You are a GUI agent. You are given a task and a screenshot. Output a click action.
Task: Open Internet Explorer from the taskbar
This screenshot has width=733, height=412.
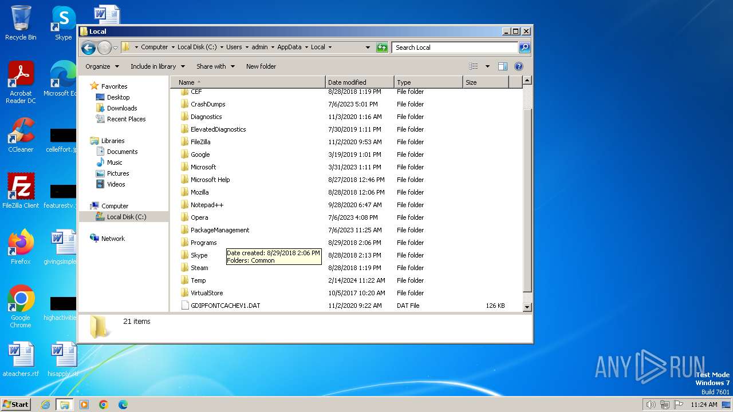[45, 405]
